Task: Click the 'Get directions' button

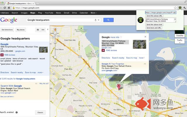Action: (7, 30)
